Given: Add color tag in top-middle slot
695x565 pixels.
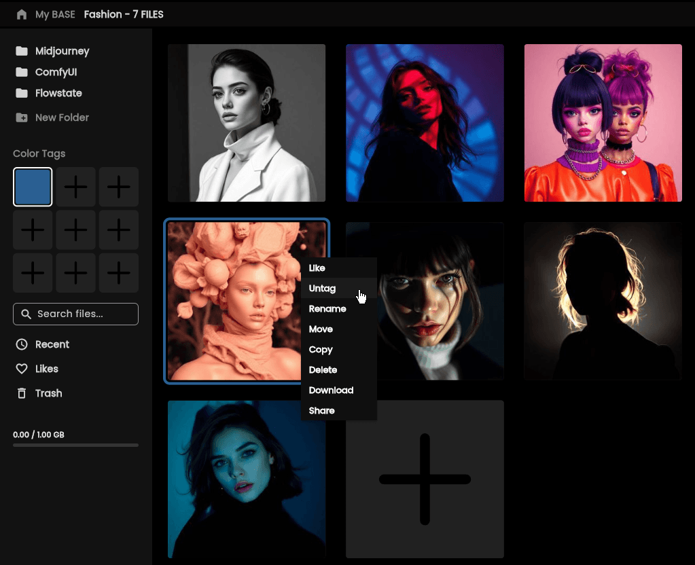Looking at the screenshot, I should [76, 187].
